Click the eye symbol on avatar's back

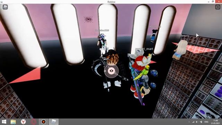tap(111, 71)
